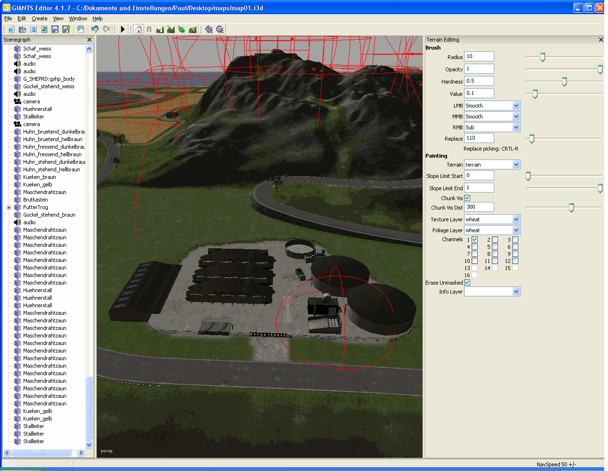Click the Hardness slider handle
608x471 pixels.
click(x=564, y=82)
